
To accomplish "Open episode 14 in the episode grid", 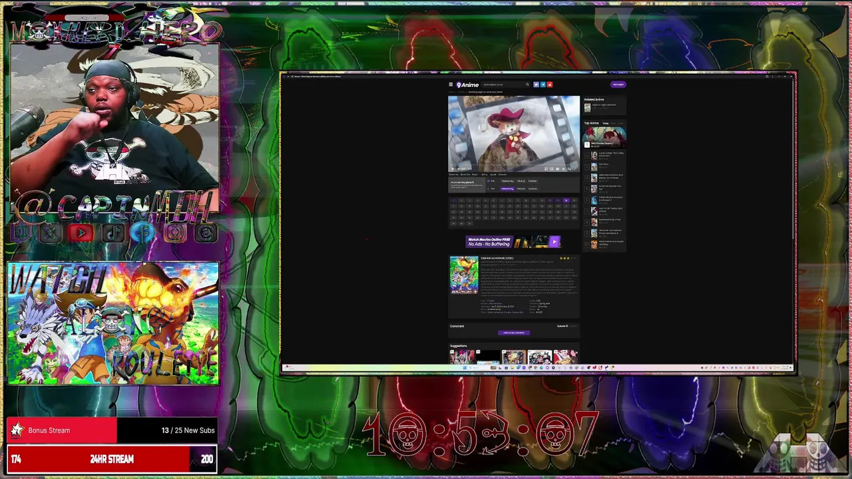I will [558, 200].
